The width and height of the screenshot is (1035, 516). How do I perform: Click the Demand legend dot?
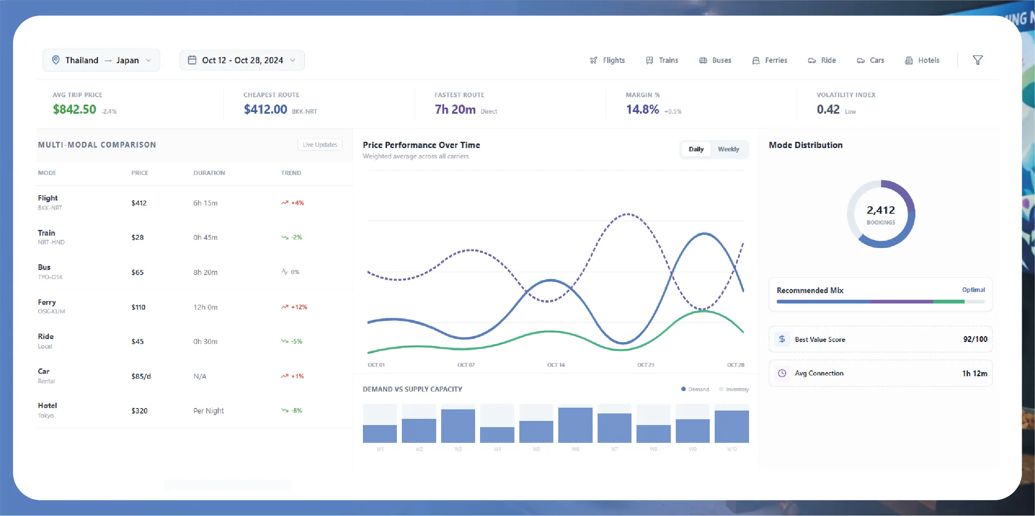tap(683, 389)
